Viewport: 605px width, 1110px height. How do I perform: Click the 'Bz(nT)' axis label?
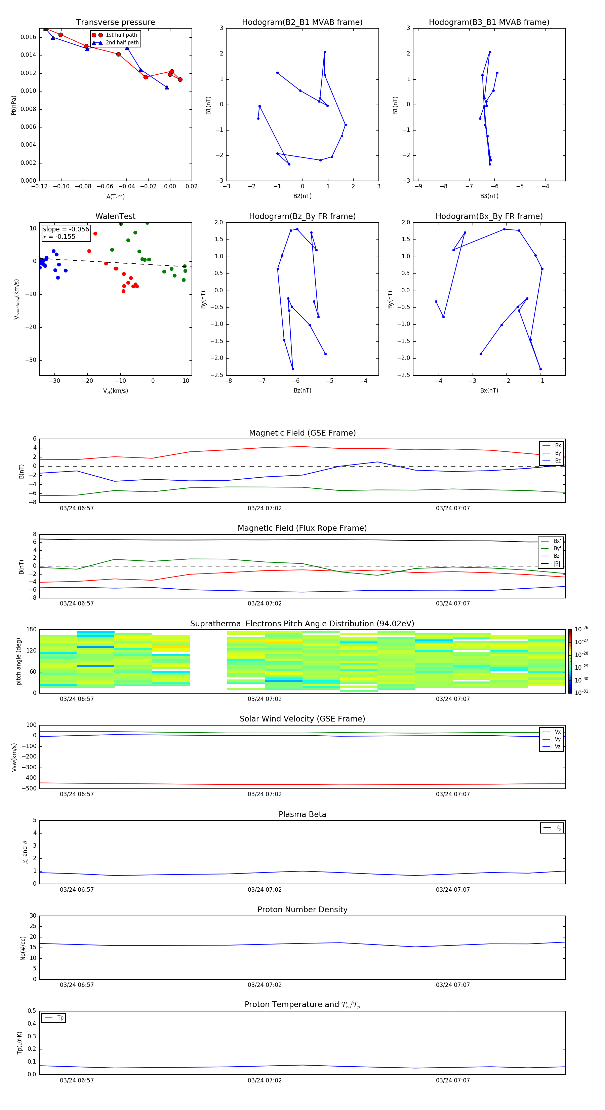click(x=302, y=391)
